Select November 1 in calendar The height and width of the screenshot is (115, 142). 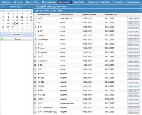tap(8, 14)
